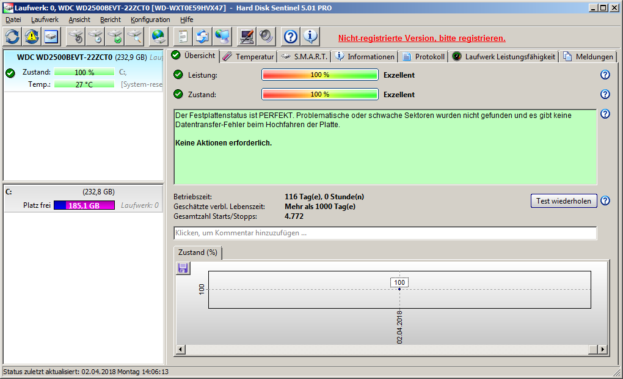
Task: Open the Ansicht menu
Action: tap(79, 20)
